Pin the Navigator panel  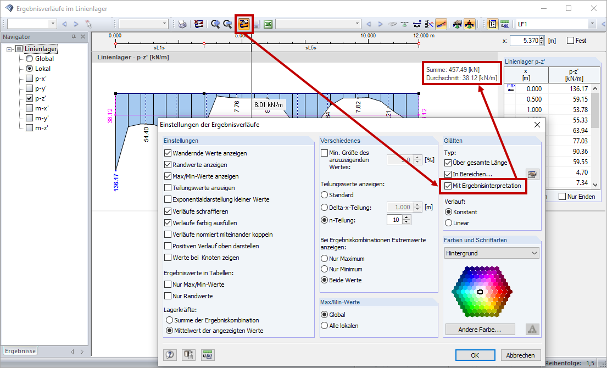coord(74,37)
